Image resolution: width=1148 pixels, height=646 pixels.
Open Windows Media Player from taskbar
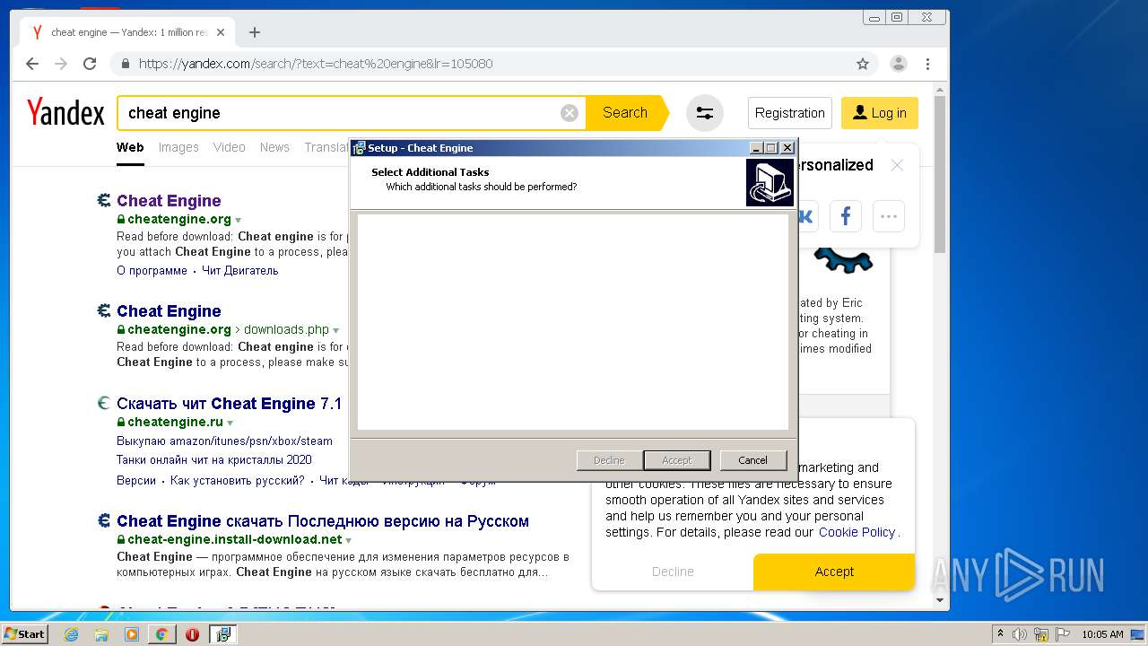tap(132, 634)
